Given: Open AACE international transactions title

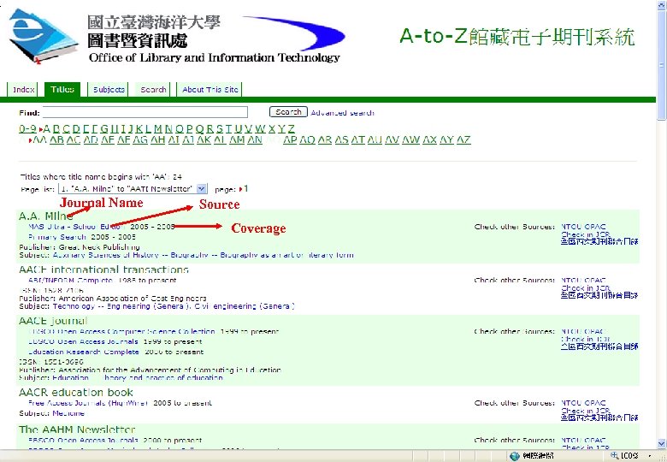Looking at the screenshot, I should [x=103, y=269].
